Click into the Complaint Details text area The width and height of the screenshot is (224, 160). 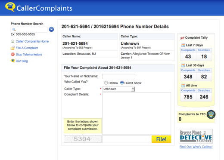(x=137, y=114)
